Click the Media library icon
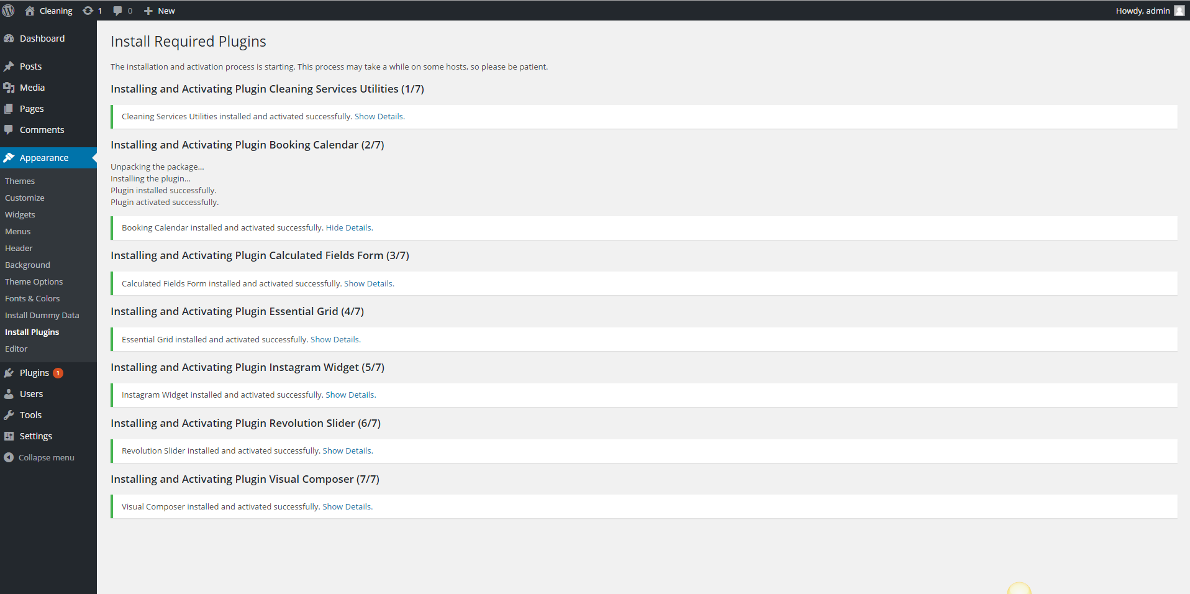 9,88
